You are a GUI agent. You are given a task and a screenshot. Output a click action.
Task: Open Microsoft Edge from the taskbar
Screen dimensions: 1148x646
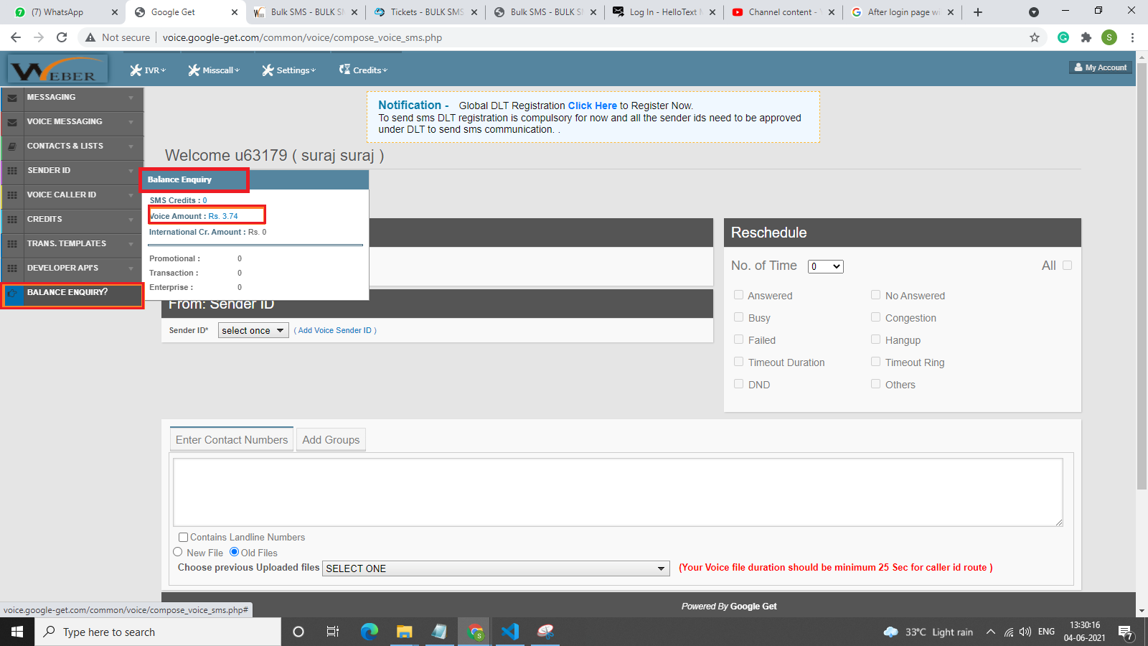(x=370, y=632)
